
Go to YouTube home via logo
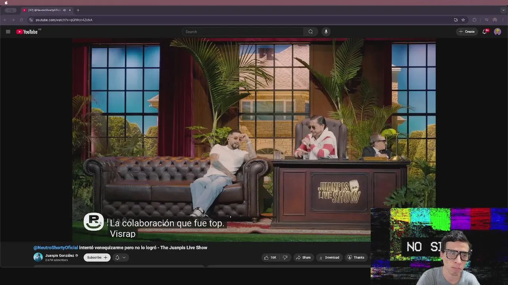pos(27,32)
